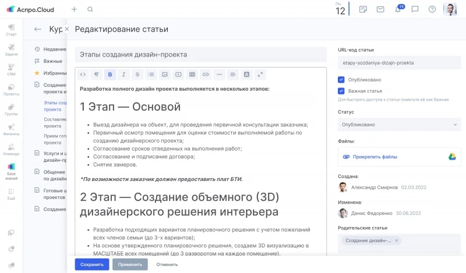
Task: Open the paragraph format dropdown
Action: pyautogui.click(x=96, y=75)
